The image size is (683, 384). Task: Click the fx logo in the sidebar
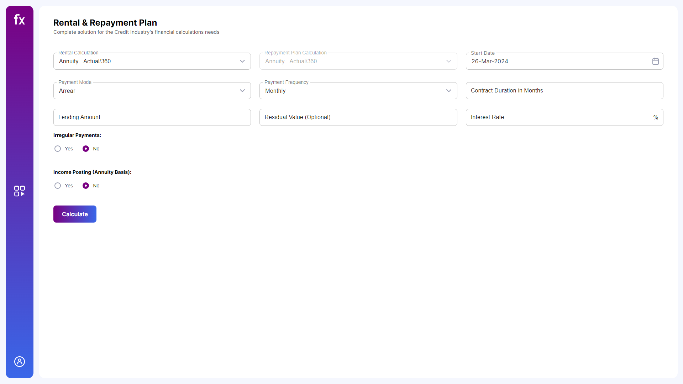click(x=19, y=20)
